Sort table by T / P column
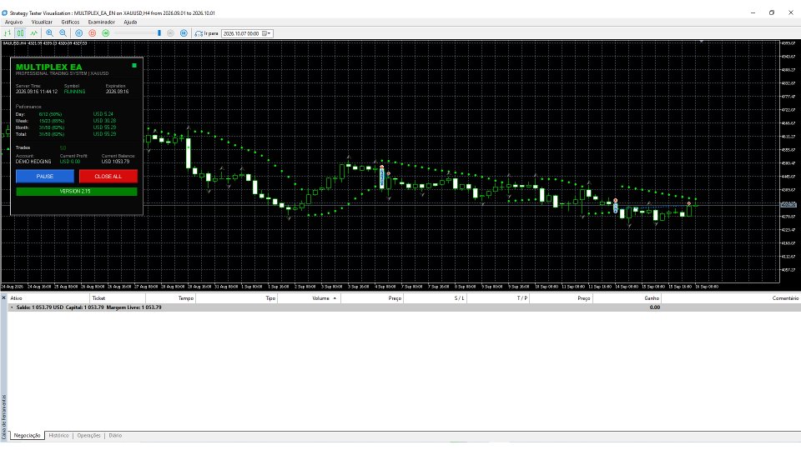 (x=498, y=298)
